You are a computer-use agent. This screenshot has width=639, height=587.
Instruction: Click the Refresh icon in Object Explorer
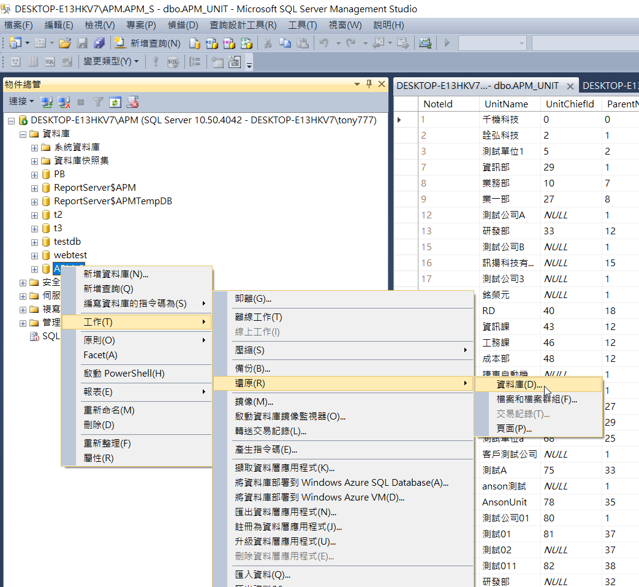[115, 102]
